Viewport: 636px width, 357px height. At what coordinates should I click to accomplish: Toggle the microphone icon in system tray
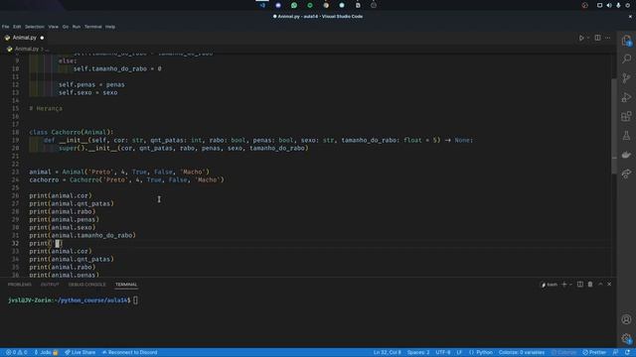tap(618, 5)
